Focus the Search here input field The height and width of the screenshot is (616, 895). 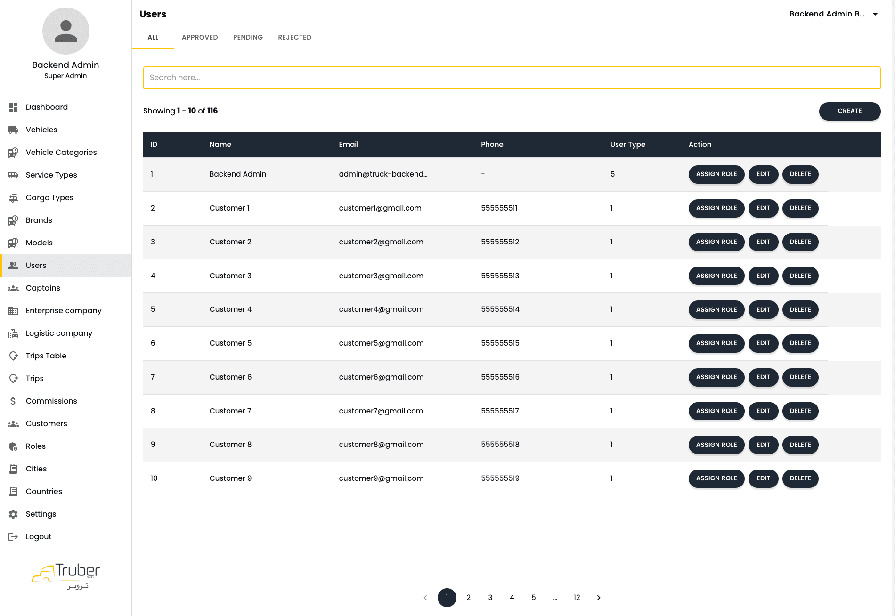tap(512, 78)
